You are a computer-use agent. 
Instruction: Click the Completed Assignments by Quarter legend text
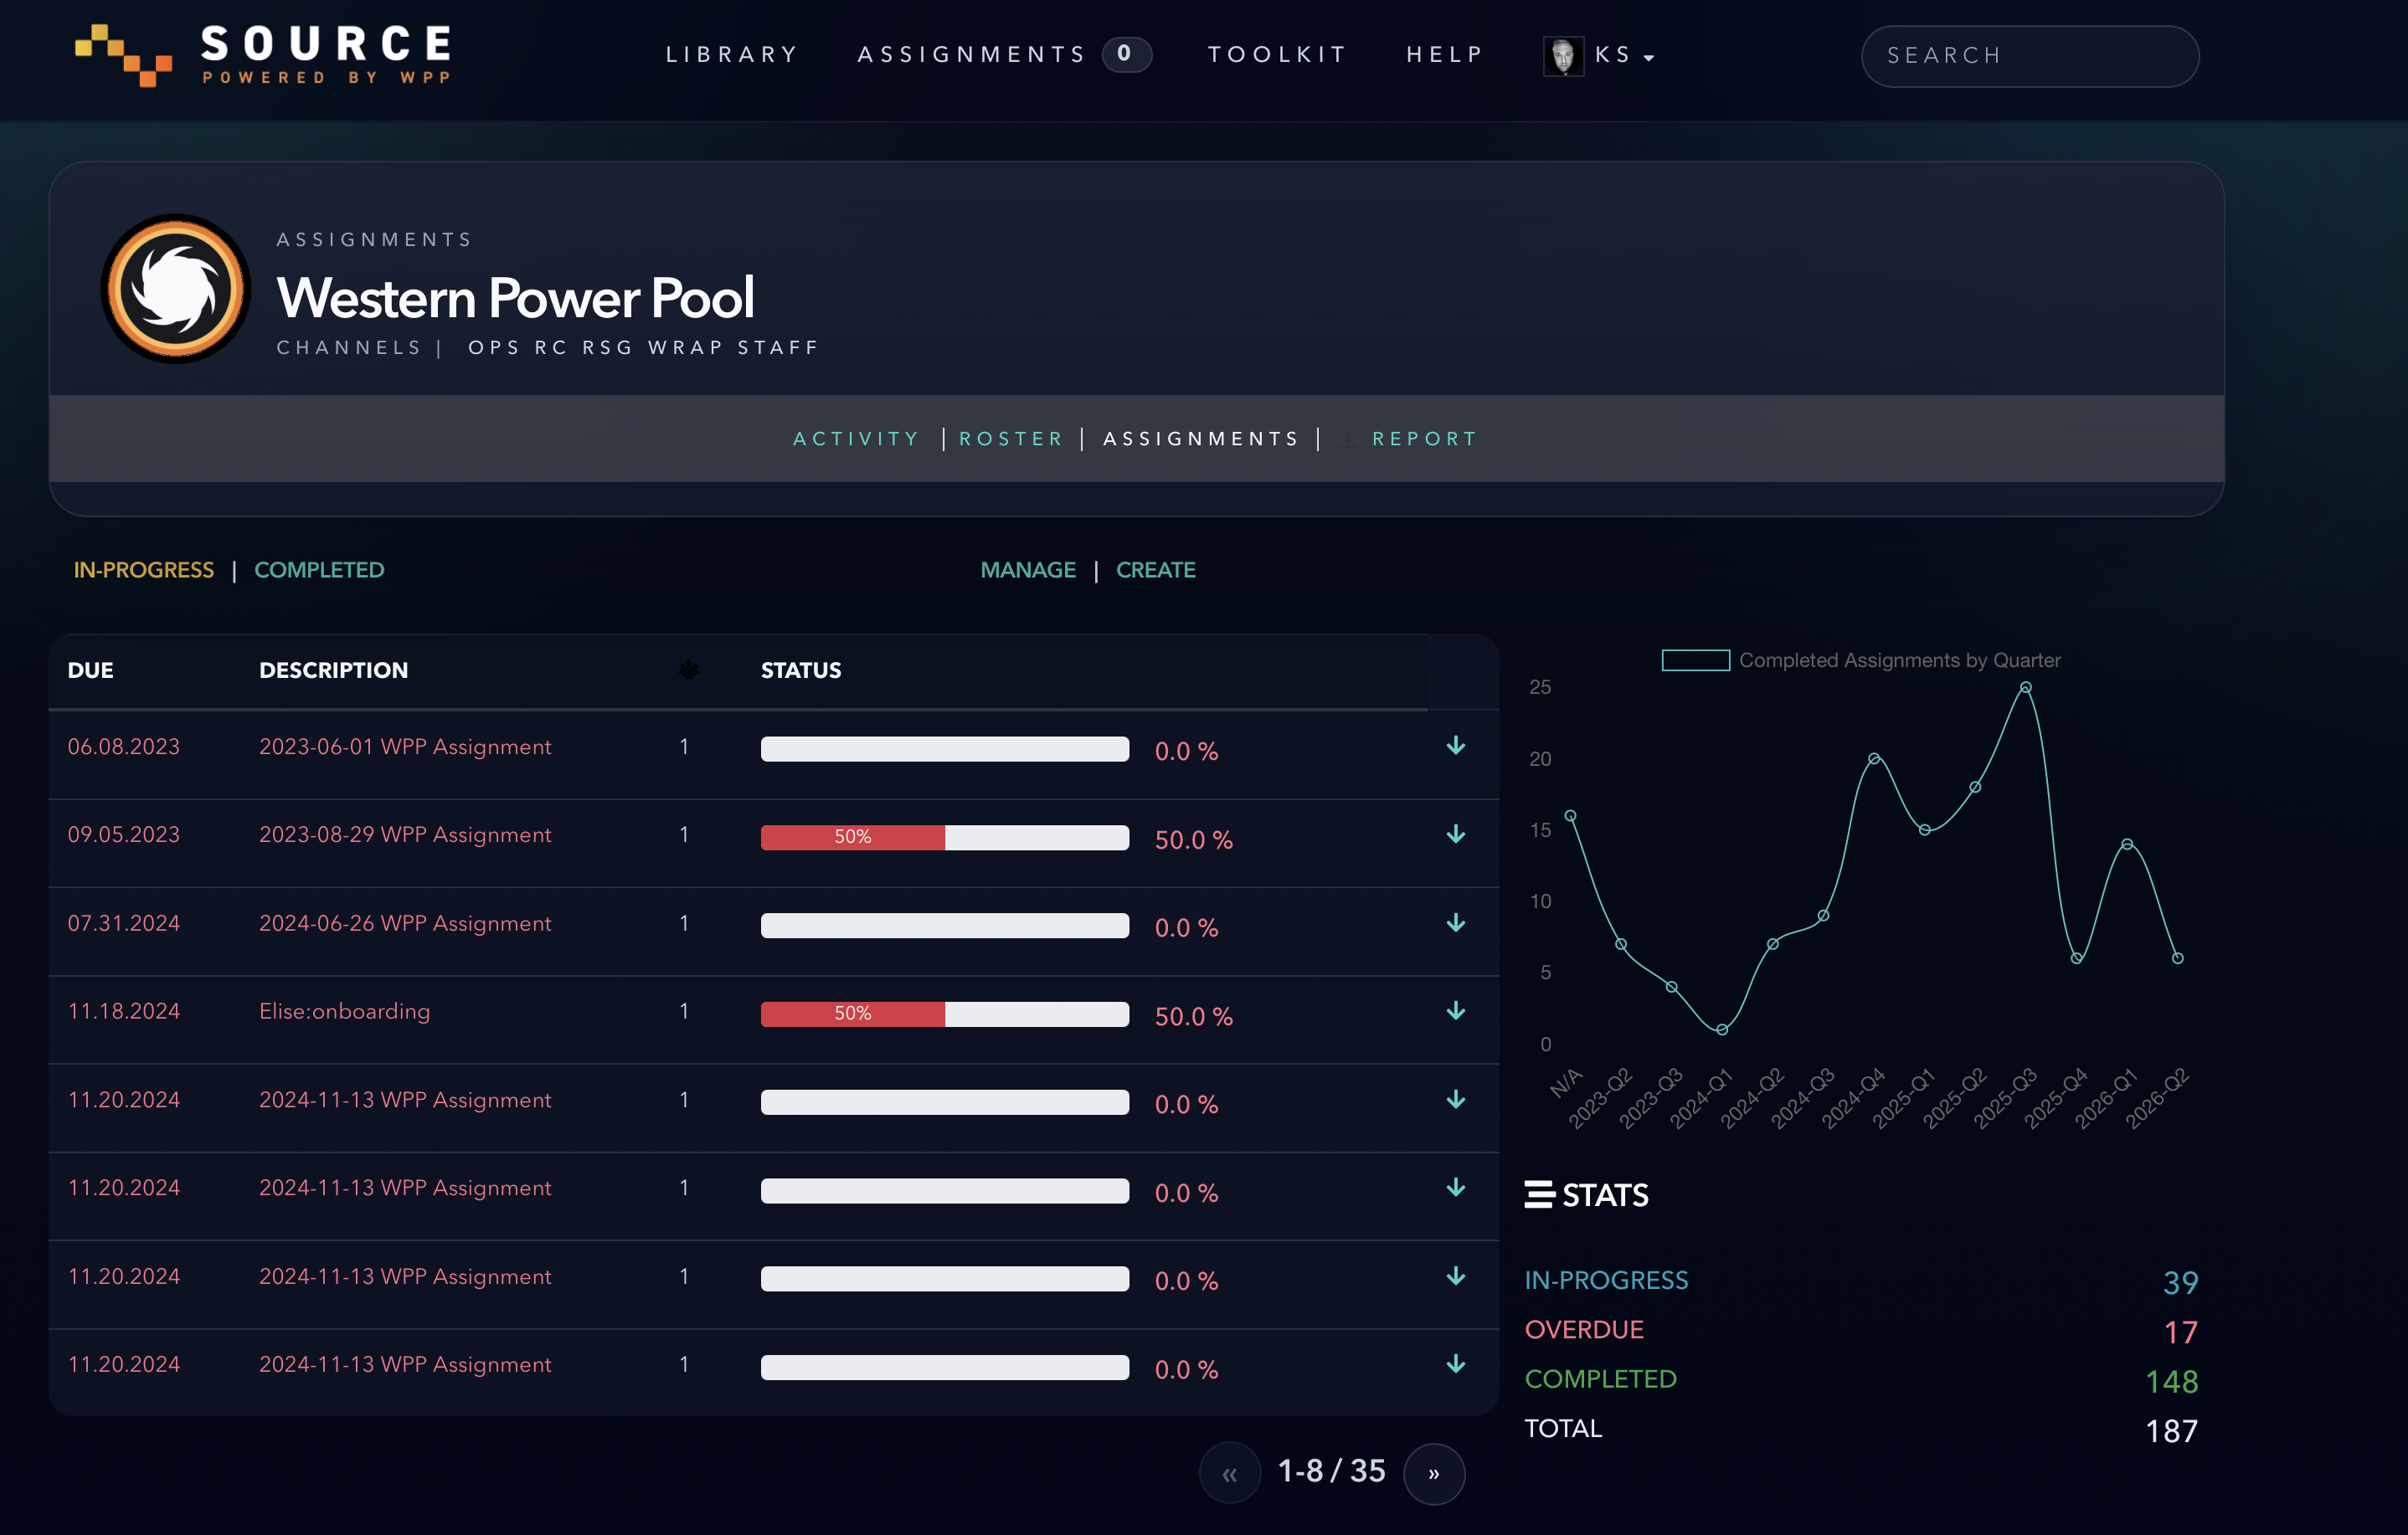[1900, 660]
